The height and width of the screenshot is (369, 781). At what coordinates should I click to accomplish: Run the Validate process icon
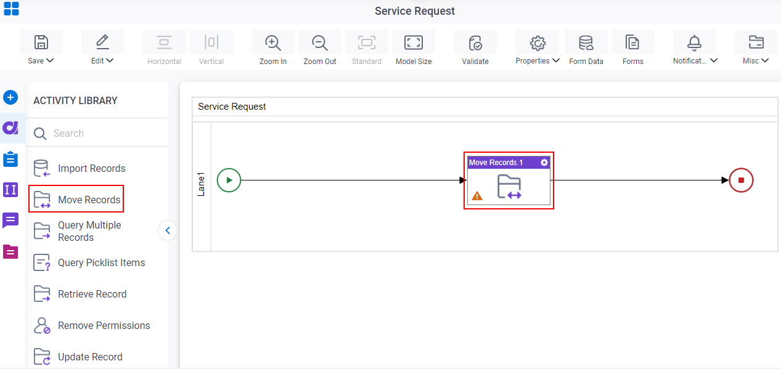[475, 43]
